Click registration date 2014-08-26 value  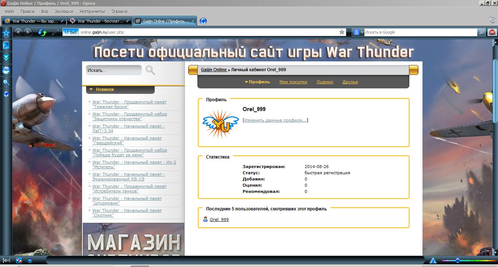pos(317,167)
